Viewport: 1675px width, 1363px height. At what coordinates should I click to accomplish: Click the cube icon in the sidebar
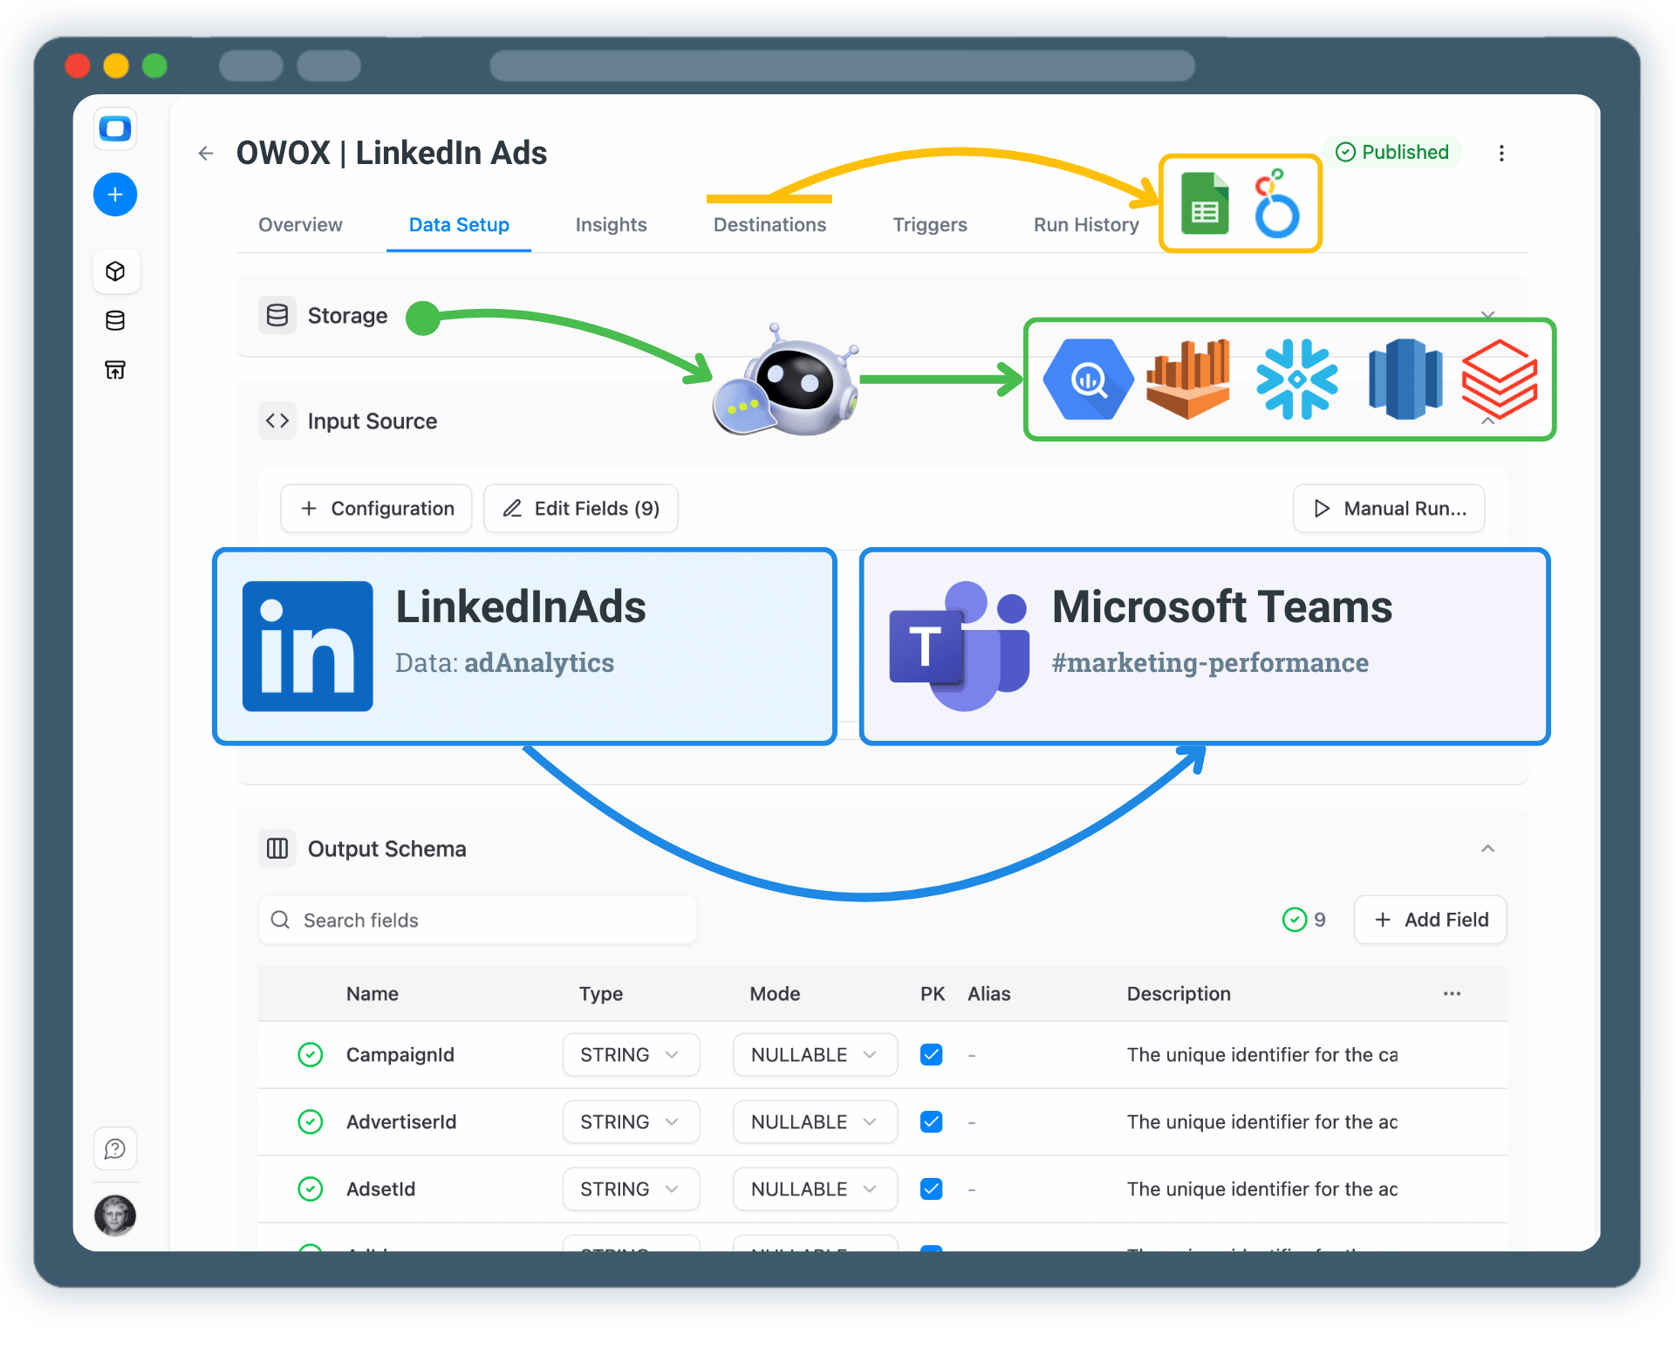115,271
